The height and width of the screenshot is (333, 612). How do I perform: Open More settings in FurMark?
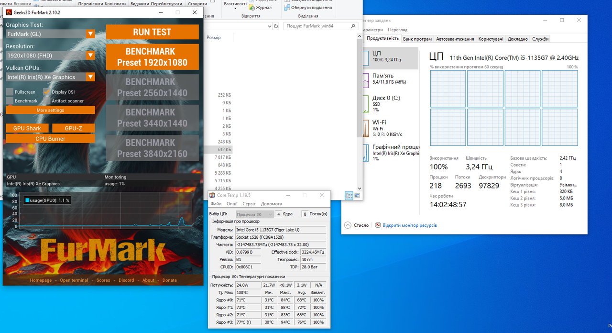[50, 110]
